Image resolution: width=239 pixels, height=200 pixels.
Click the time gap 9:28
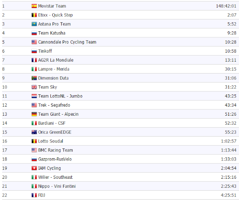232,33
